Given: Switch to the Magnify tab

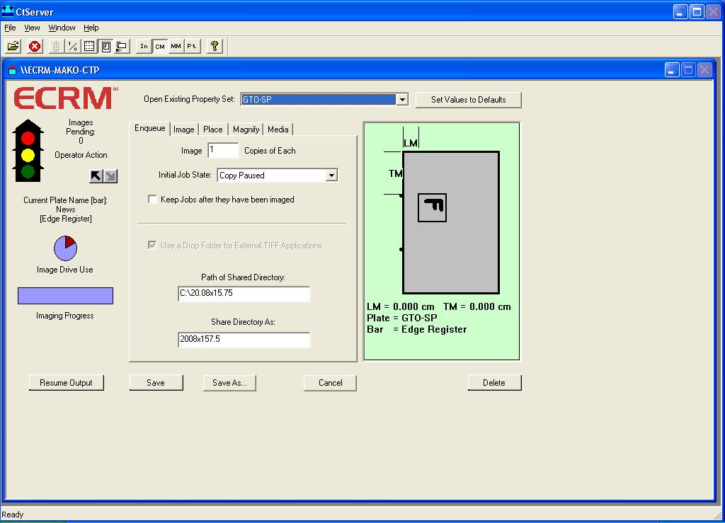Looking at the screenshot, I should 246,130.
